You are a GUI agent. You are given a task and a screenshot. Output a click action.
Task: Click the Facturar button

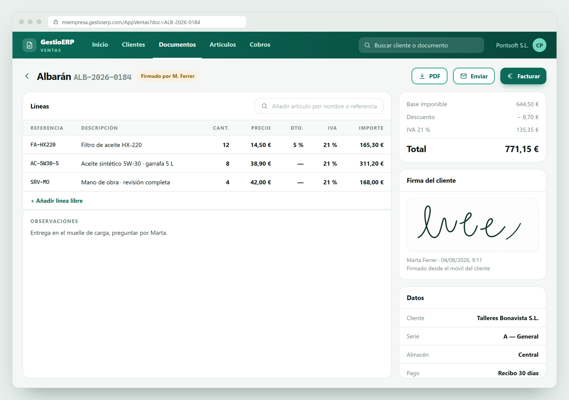[x=523, y=76]
